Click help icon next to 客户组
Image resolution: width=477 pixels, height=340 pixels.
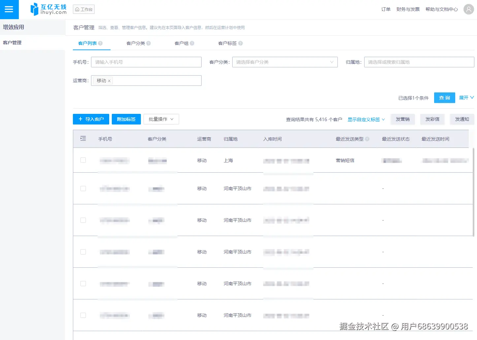(192, 43)
